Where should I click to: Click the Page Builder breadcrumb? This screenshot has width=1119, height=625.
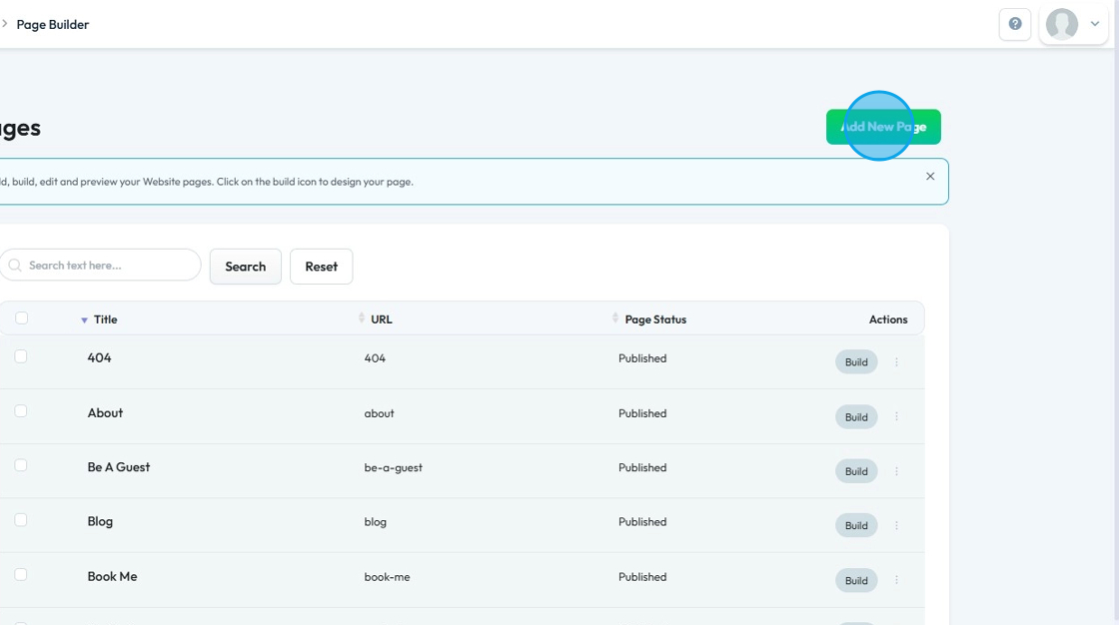pos(53,24)
